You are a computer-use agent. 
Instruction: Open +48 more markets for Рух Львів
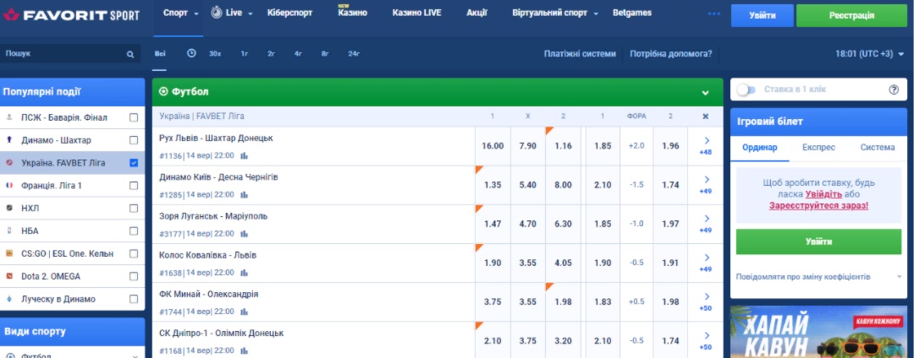pos(706,146)
